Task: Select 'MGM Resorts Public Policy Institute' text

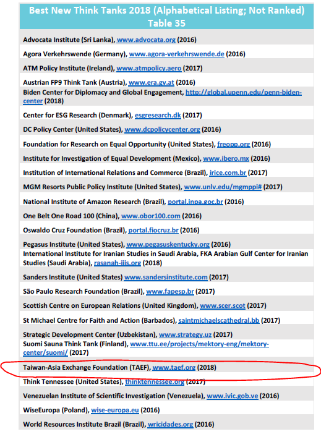Action: (78, 187)
